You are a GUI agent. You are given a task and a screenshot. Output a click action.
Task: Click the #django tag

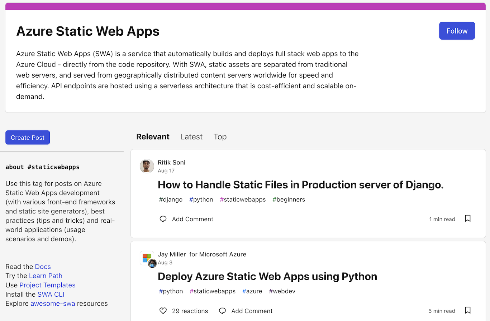click(x=171, y=199)
